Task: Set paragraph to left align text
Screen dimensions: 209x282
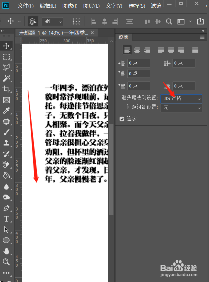Action: [127, 50]
